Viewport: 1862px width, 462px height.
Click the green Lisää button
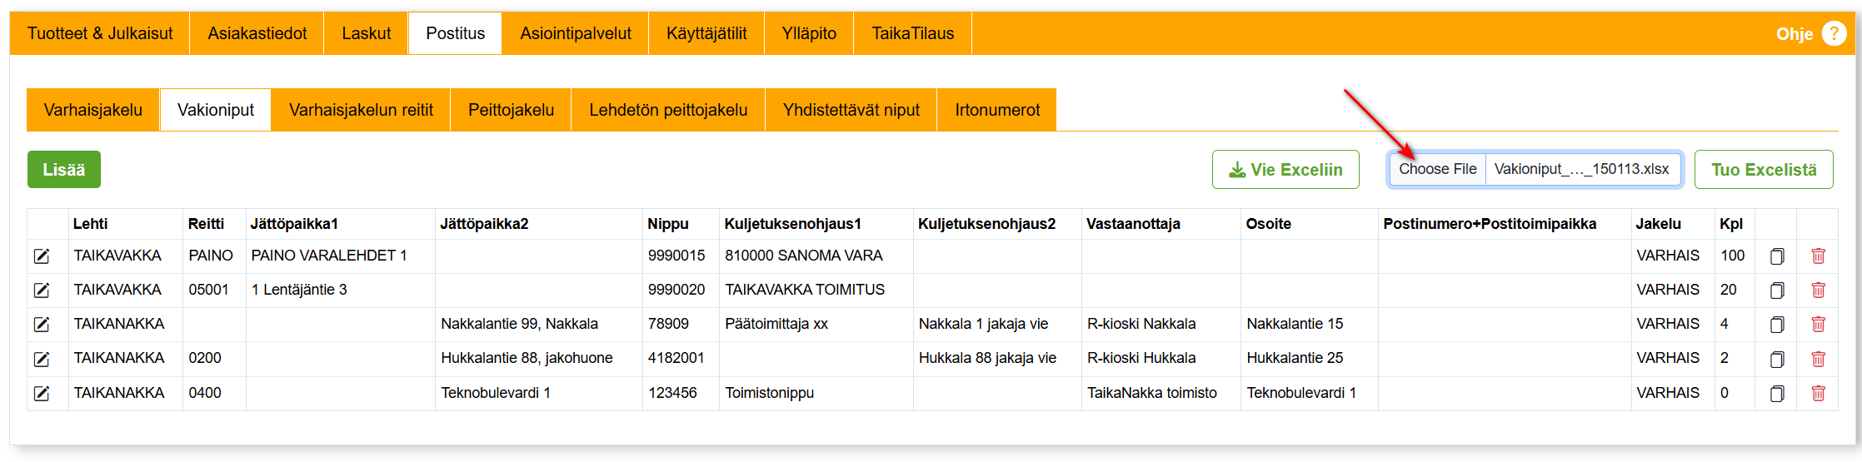tap(64, 170)
